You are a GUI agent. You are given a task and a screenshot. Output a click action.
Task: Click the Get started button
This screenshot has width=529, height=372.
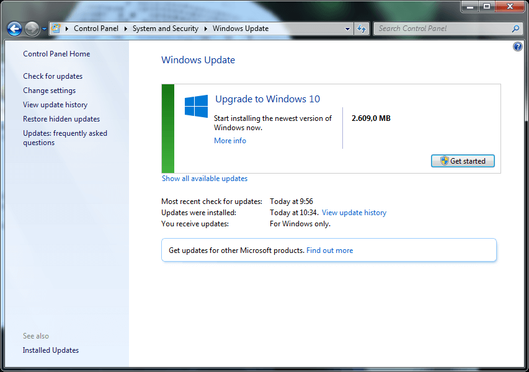coord(463,161)
